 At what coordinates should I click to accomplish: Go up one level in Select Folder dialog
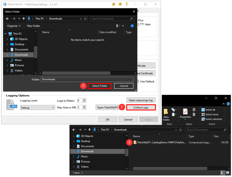[x=24, y=19]
